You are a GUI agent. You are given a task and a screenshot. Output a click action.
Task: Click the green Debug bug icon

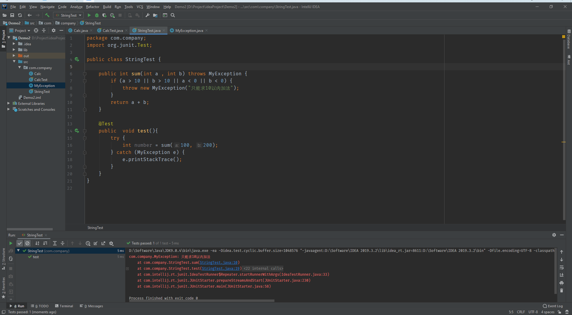[x=97, y=15]
